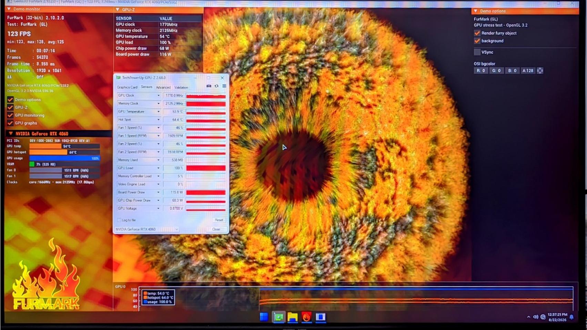The width and height of the screenshot is (587, 330).
Task: Open the Validation tab
Action: pos(181,87)
